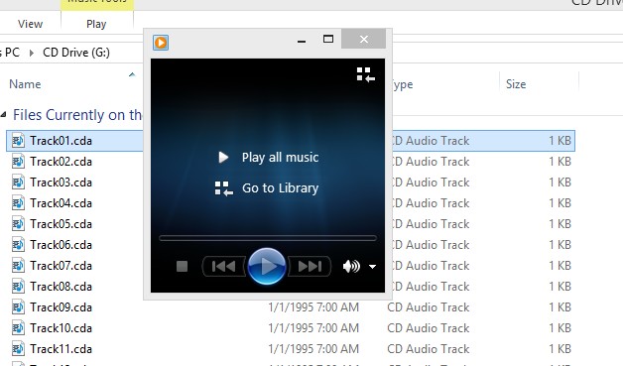
Task: Start playback with the blue Play button
Action: click(x=267, y=266)
